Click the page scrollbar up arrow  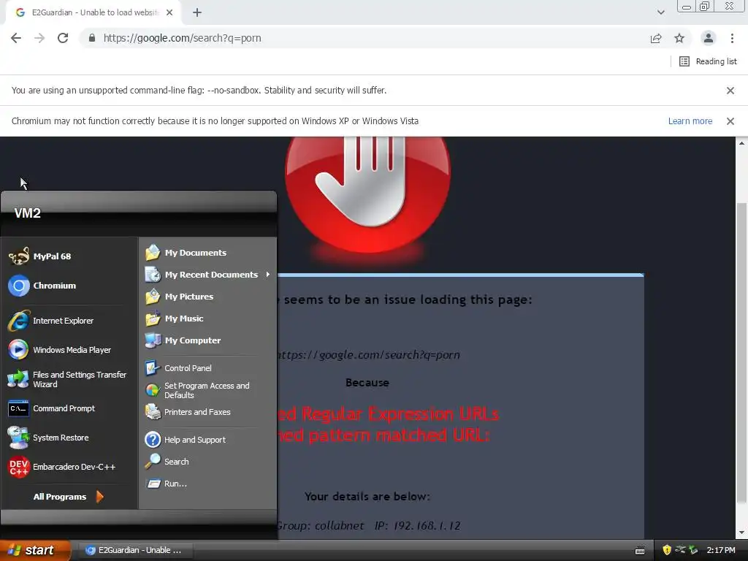pyautogui.click(x=741, y=143)
